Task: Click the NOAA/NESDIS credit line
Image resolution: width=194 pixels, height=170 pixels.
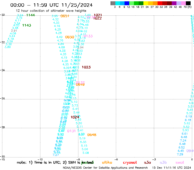Action: pos(105,168)
